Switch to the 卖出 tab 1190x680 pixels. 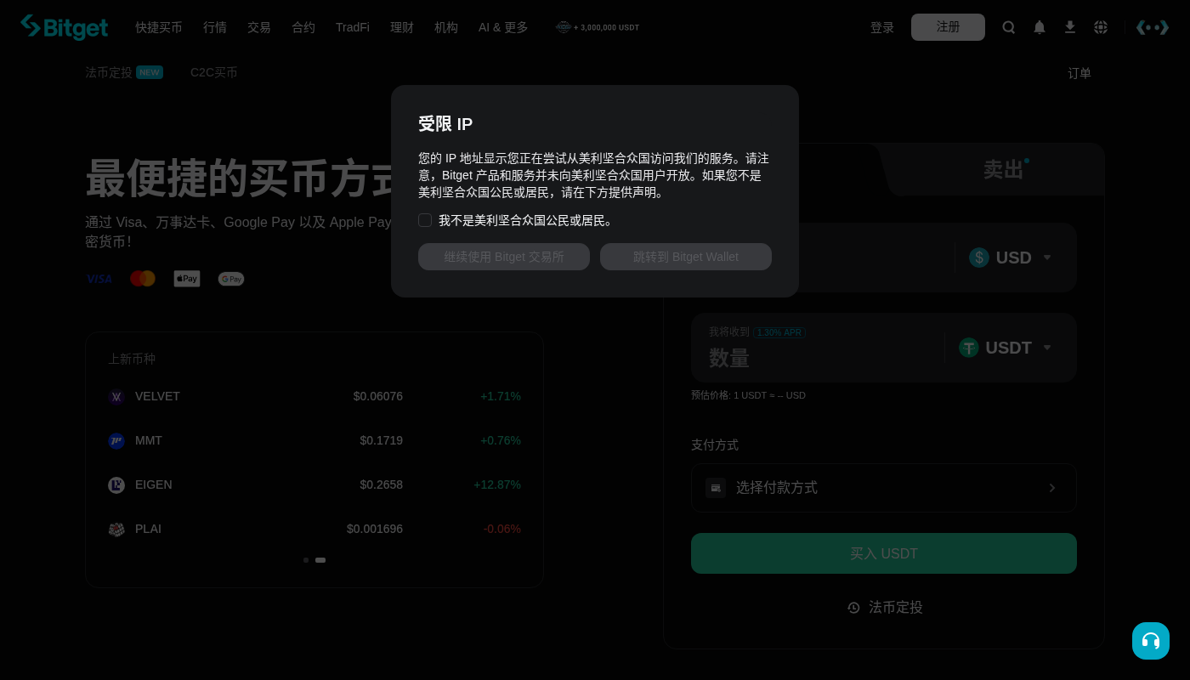pyautogui.click(x=1004, y=170)
